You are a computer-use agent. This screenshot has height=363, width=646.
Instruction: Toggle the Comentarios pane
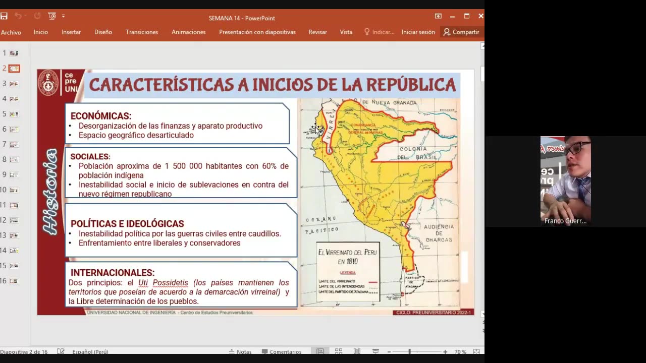[281, 351]
